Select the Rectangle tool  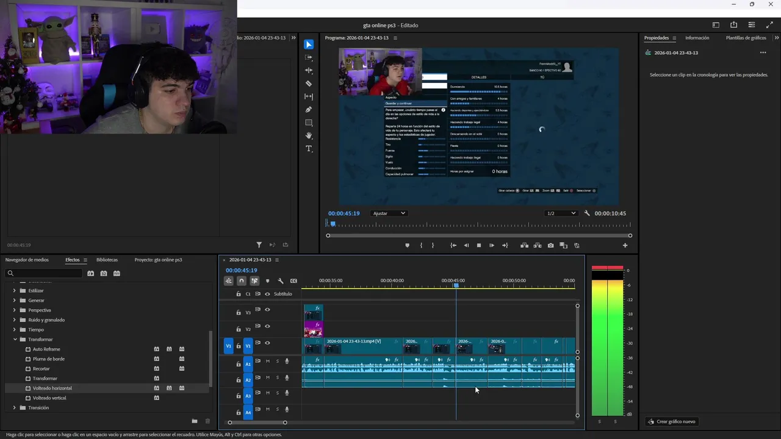[309, 123]
